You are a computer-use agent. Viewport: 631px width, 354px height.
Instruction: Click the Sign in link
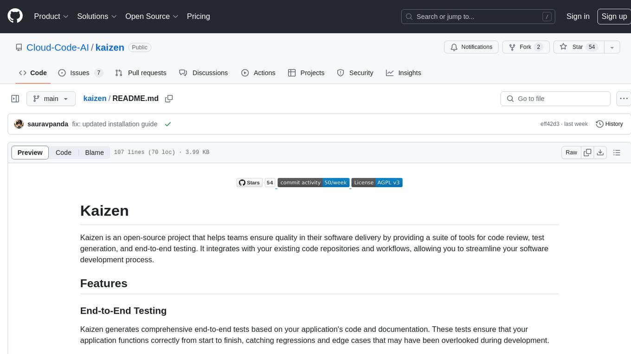click(578, 16)
